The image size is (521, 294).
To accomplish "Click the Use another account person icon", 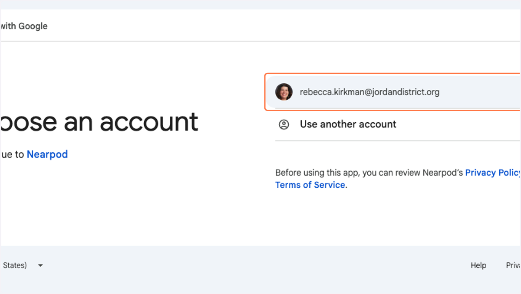I will (x=284, y=124).
